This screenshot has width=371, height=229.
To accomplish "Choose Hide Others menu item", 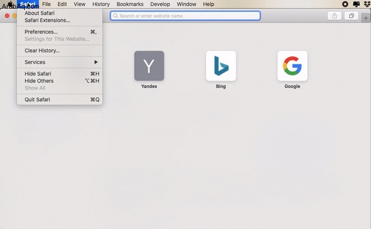I will click(59, 80).
